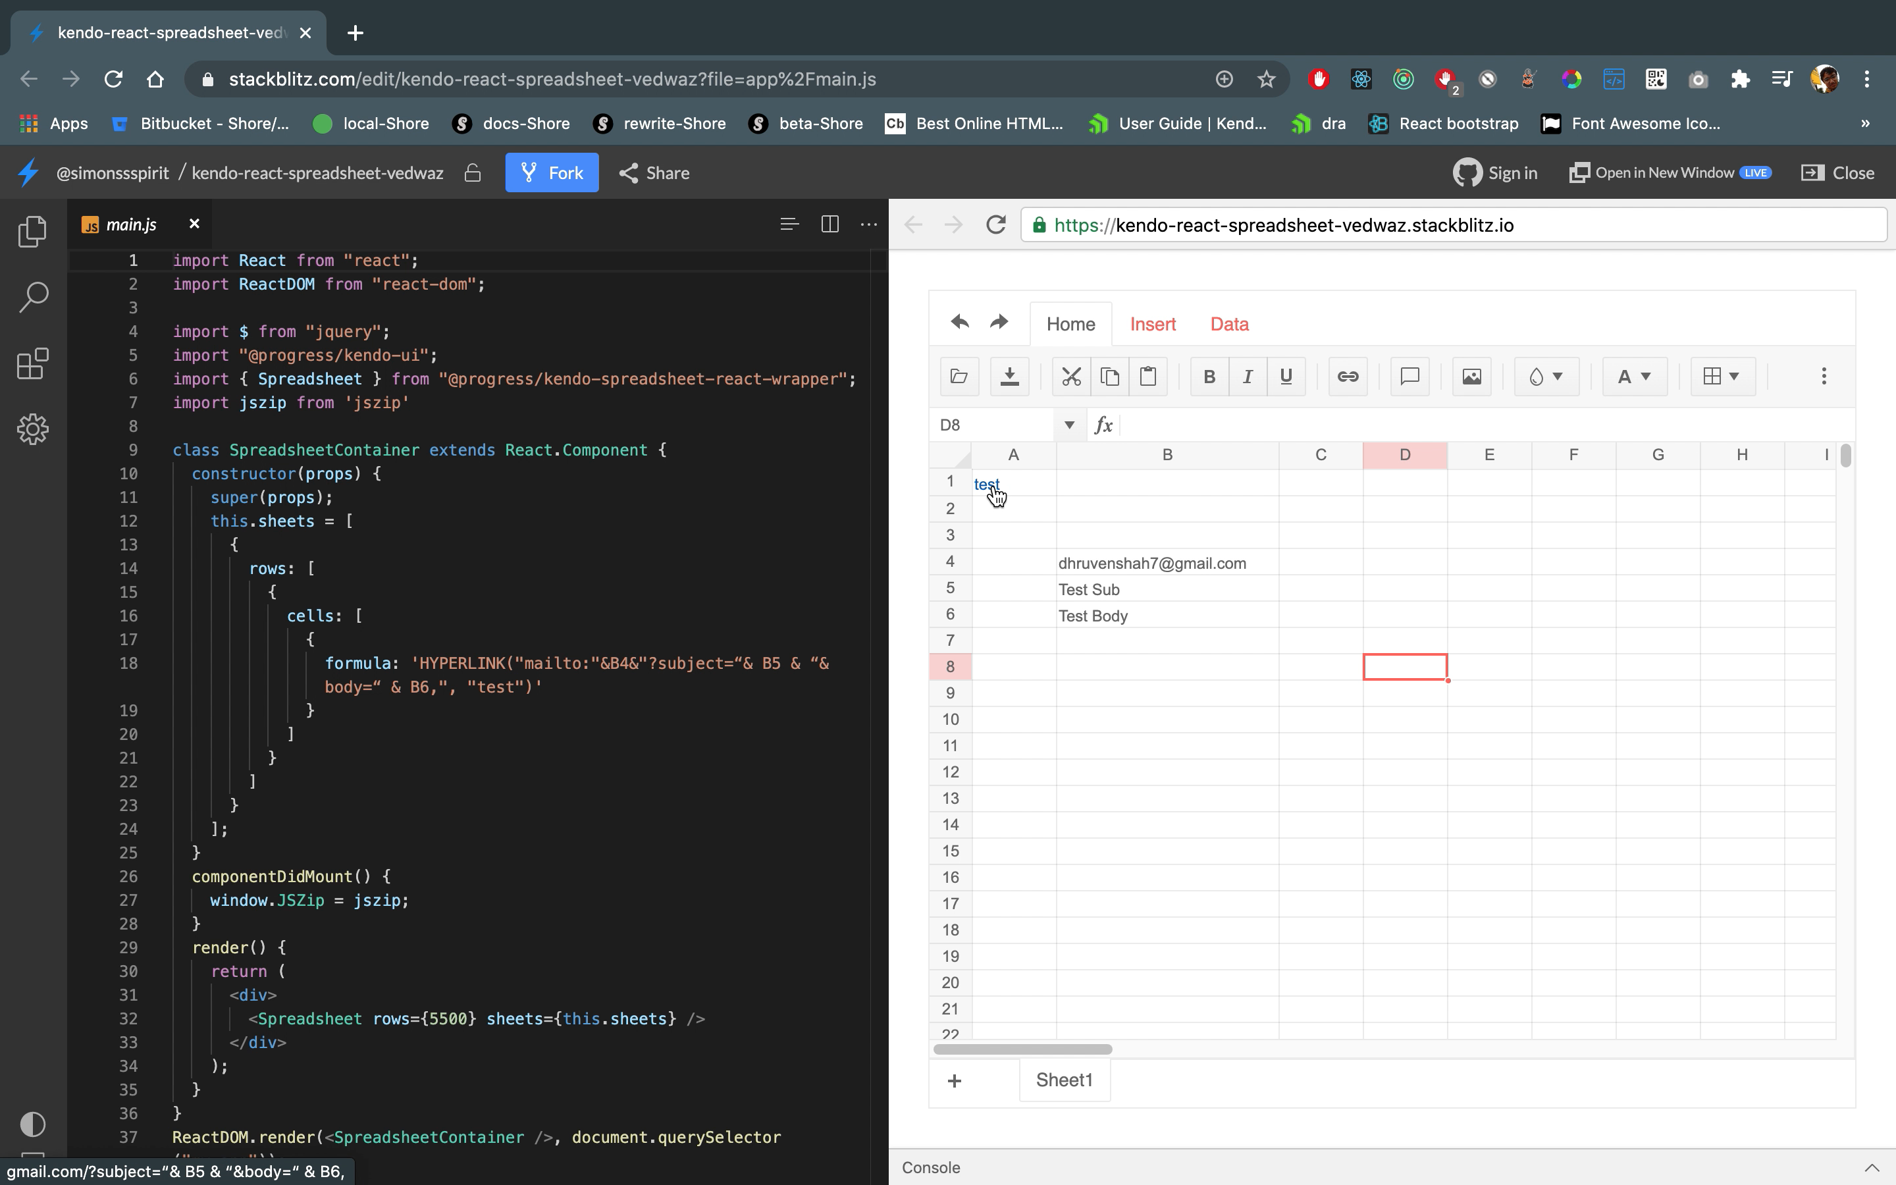Toggle Bold formatting
Viewport: 1896px width, 1185px height.
point(1209,376)
